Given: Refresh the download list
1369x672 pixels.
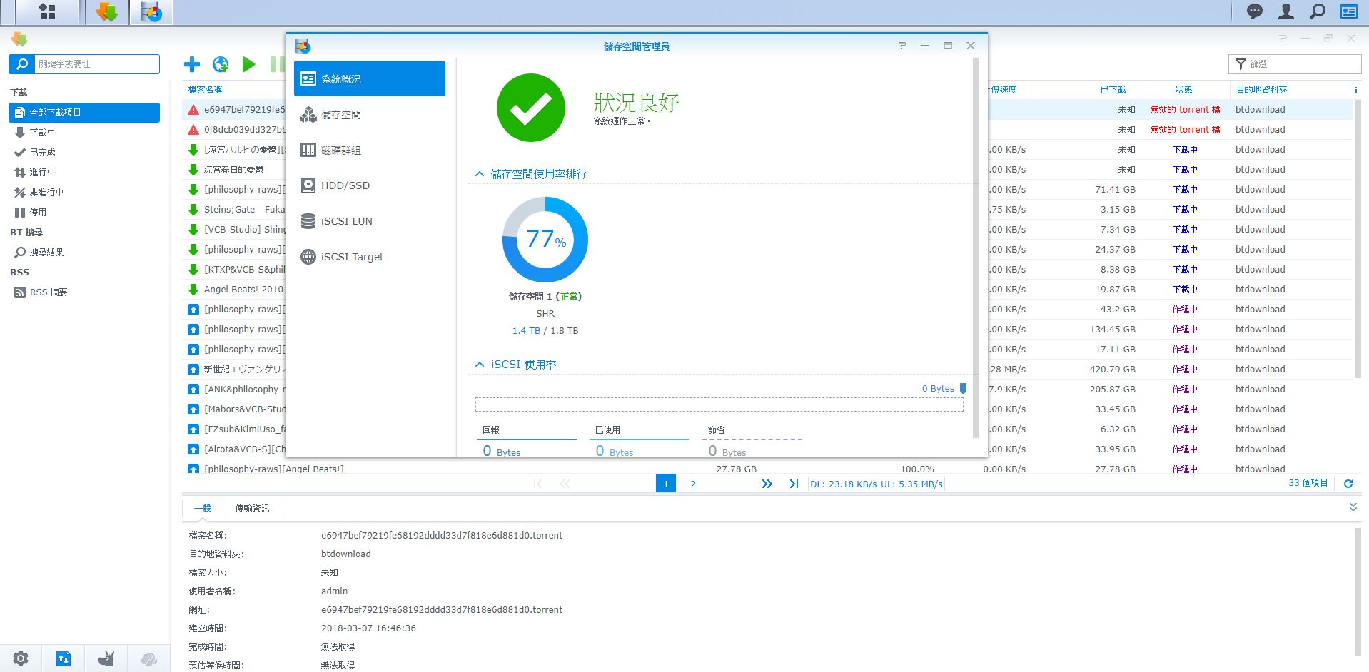Looking at the screenshot, I should click(1348, 484).
